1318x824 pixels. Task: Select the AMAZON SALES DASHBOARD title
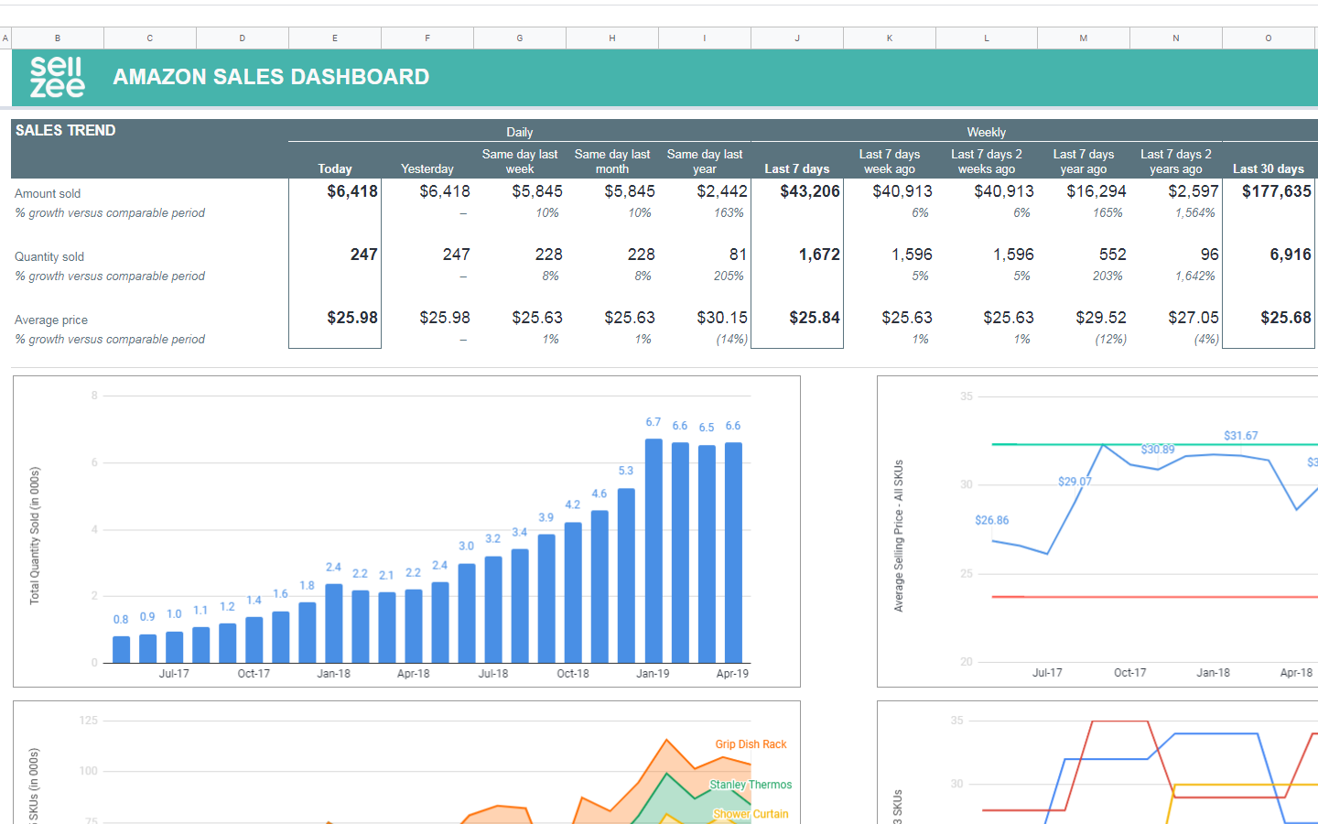click(x=271, y=77)
